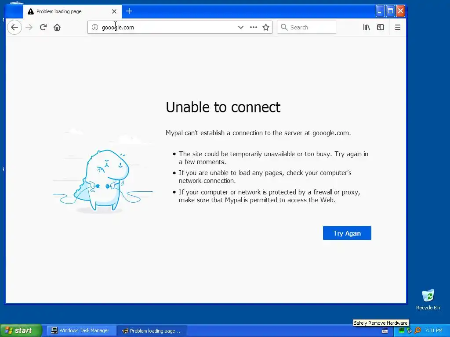The image size is (450, 337).
Task: Click the Safely Remove Hardware tray icon
Action: [x=409, y=331]
